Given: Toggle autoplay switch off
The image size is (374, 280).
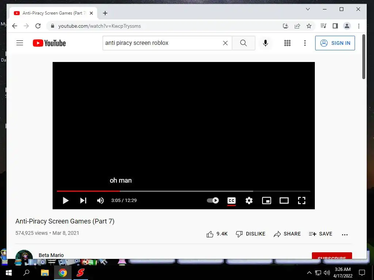Looking at the screenshot, I should pos(213,201).
